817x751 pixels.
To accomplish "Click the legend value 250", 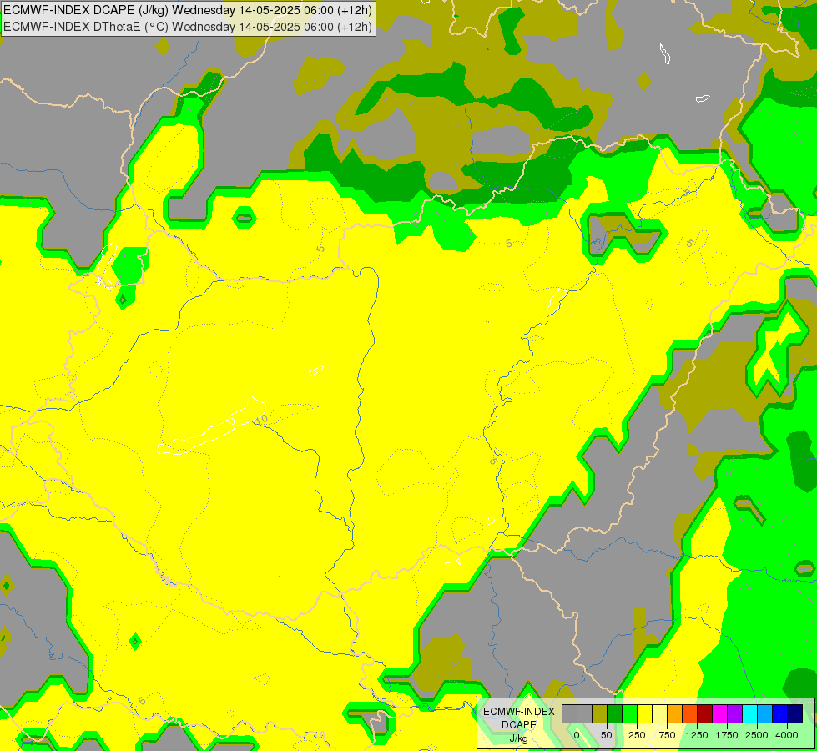I will tap(637, 735).
